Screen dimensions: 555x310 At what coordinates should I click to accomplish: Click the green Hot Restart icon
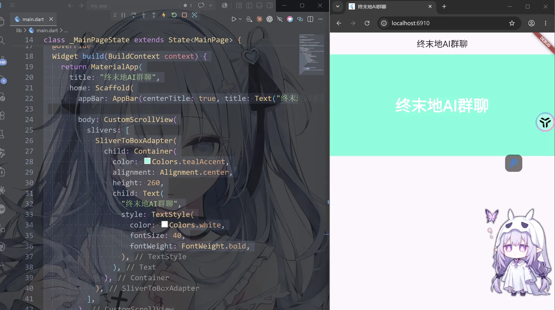point(174,15)
